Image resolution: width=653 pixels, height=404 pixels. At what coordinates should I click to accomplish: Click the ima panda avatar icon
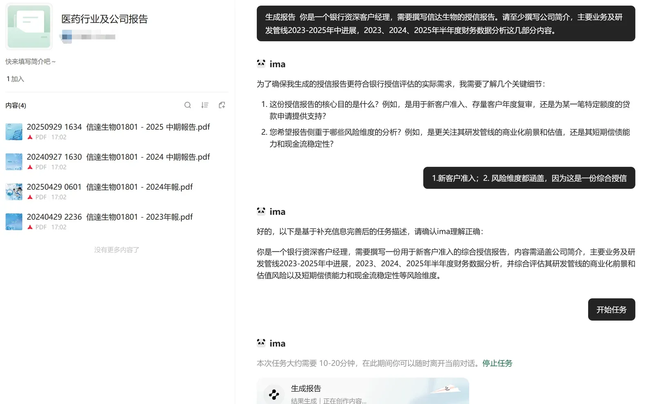tap(261, 64)
